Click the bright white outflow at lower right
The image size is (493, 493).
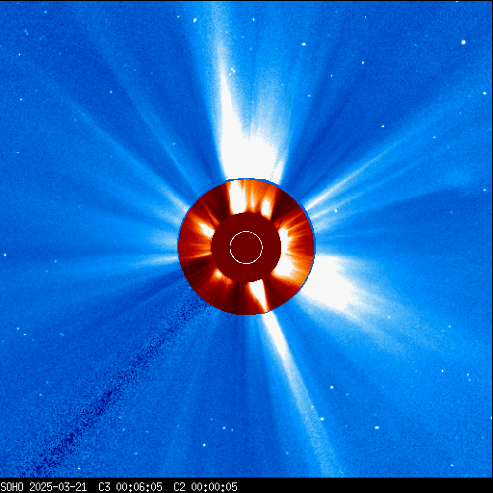click(x=337, y=286)
